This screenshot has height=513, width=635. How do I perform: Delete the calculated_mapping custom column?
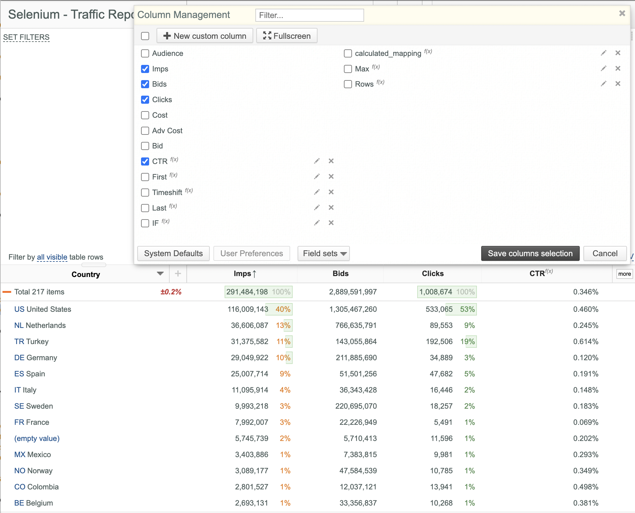point(618,53)
